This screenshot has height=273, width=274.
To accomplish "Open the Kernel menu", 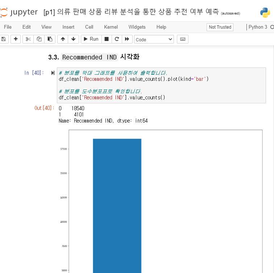I will (111, 27).
